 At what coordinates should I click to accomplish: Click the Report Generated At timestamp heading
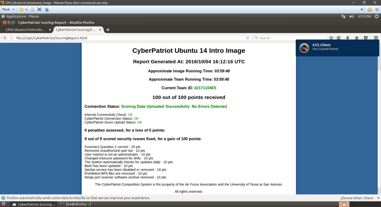click(189, 62)
